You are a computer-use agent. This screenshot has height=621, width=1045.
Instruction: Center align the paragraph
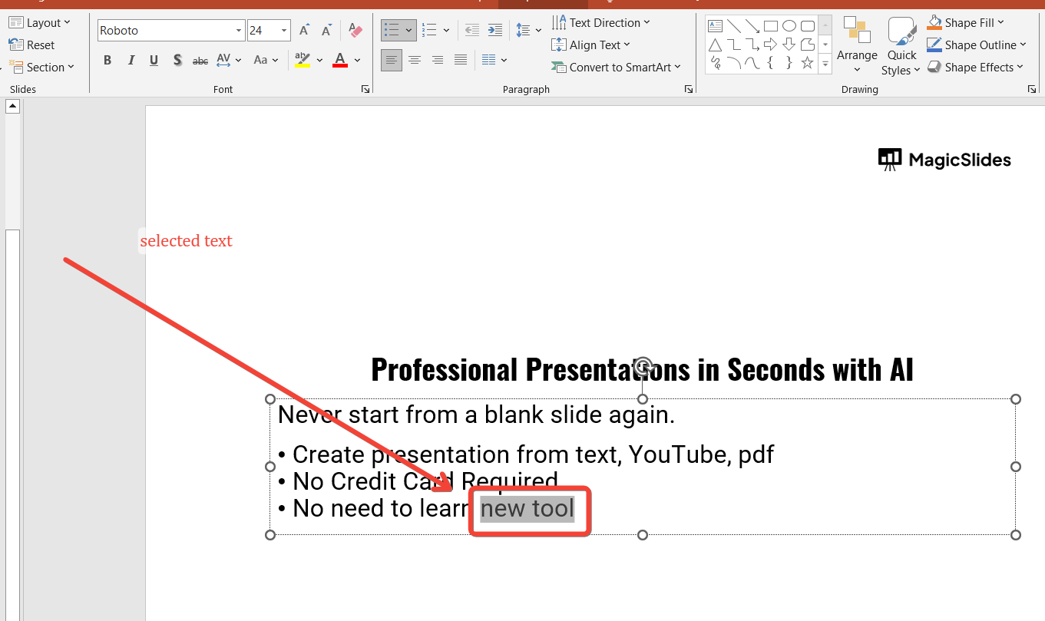pos(415,60)
